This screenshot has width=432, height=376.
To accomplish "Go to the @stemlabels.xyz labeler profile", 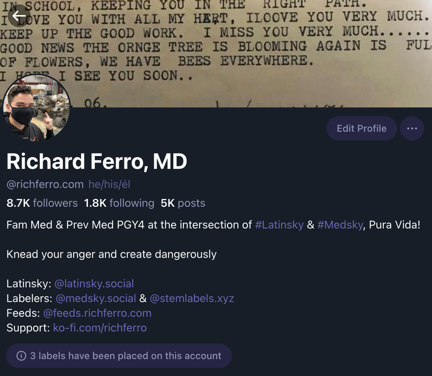I will click(x=192, y=298).
